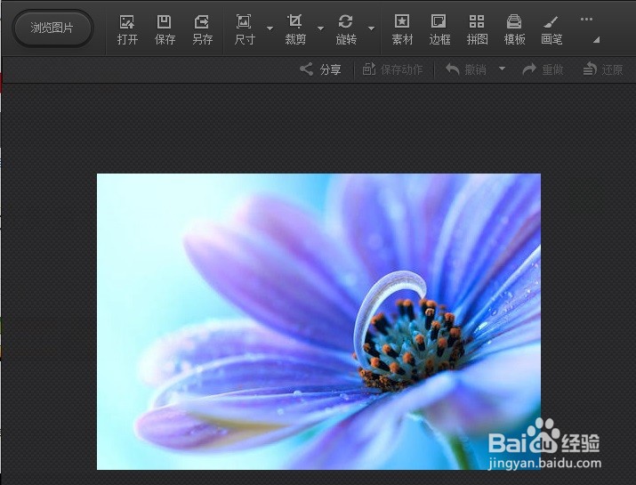Open the more tools ellipsis menu
Viewport: 636px width, 485px height.
[x=586, y=19]
